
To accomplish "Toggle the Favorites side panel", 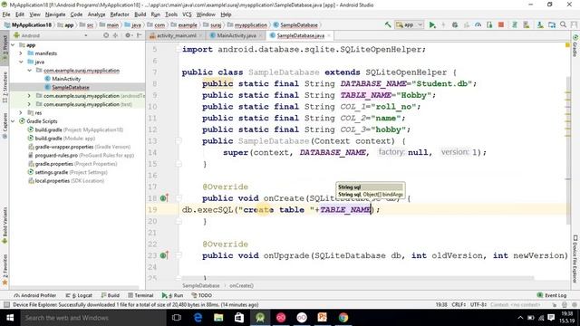I will point(5,269).
